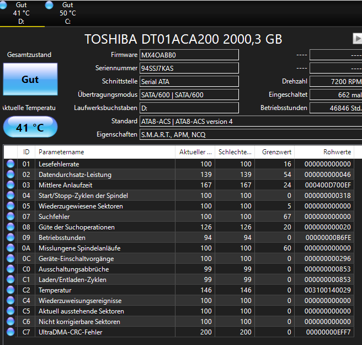Click the status icon for row C2 Temperatur
This screenshot has width=362, height=345.
pyautogui.click(x=10, y=290)
